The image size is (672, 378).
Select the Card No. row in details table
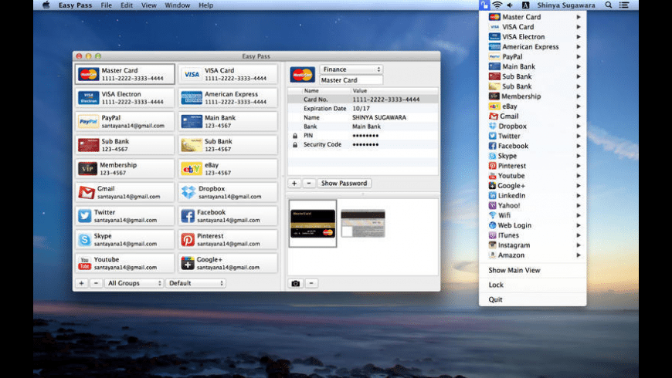(x=363, y=100)
